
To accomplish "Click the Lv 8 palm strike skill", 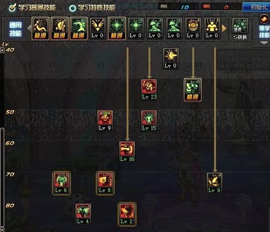I will [x=105, y=183].
